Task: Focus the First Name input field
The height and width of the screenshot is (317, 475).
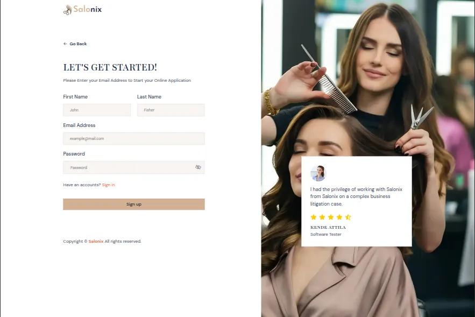Action: (97, 110)
